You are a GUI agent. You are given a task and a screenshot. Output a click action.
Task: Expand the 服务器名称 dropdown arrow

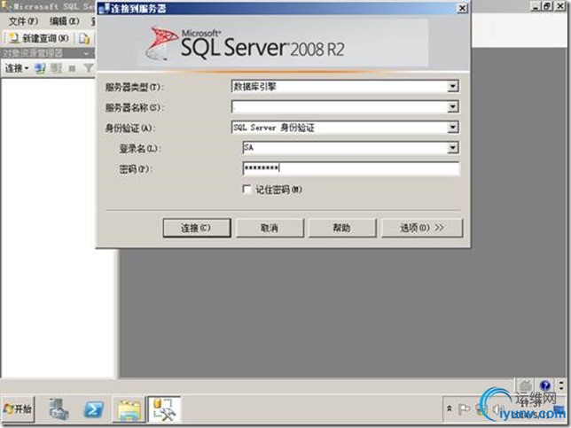click(453, 106)
